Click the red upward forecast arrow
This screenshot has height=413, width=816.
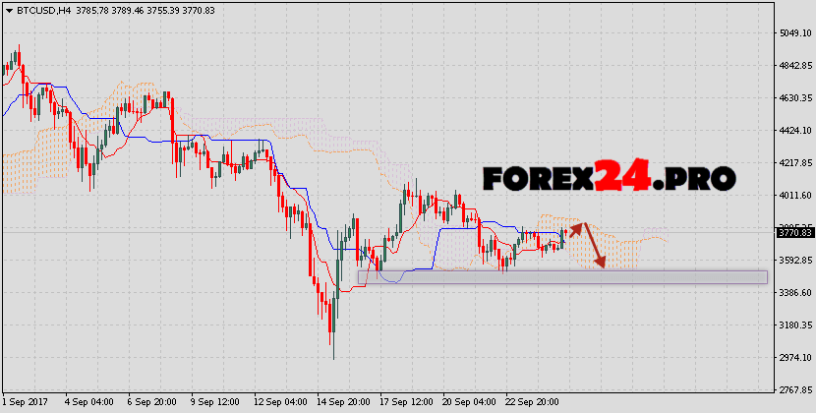tap(575, 230)
